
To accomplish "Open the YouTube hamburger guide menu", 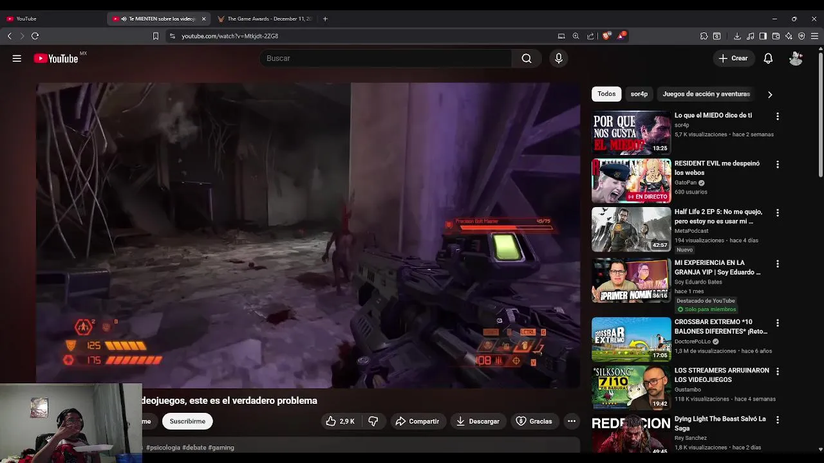I will [x=17, y=59].
